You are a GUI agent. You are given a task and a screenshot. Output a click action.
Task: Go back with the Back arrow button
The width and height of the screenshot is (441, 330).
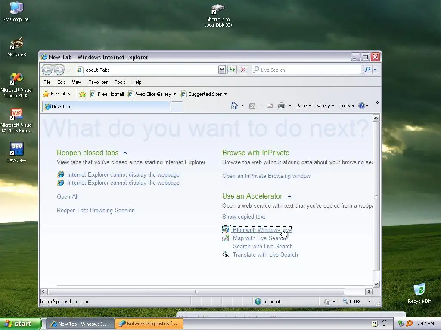[x=47, y=70]
